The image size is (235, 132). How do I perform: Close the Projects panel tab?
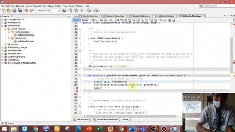[11, 16]
